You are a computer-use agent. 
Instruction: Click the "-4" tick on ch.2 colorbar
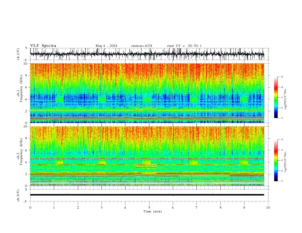point(281,150)
